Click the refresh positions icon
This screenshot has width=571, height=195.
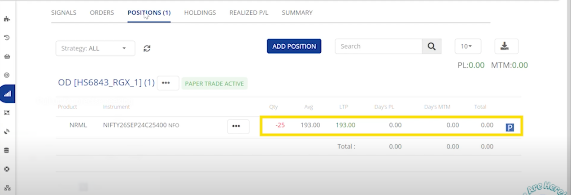[147, 48]
